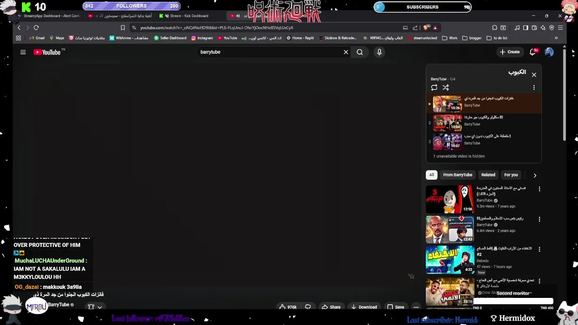The width and height of the screenshot is (578, 325).
Task: Save video to playlist
Action: pos(396,307)
